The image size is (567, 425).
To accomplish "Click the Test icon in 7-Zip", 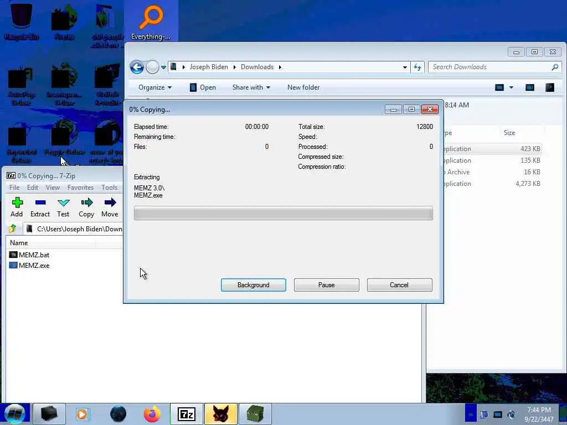I will coord(63,207).
